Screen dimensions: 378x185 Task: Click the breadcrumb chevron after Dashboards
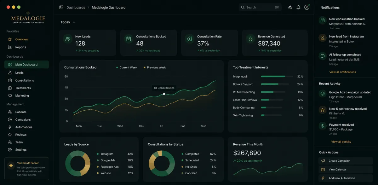pos(89,7)
